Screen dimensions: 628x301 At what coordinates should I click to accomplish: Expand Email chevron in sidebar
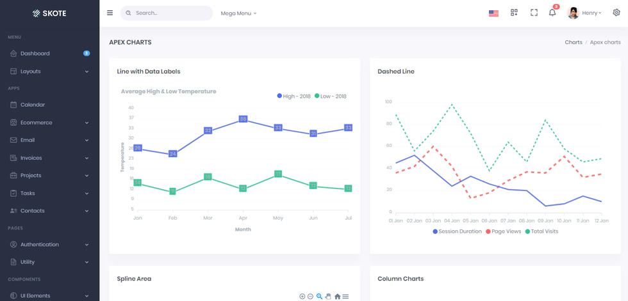(x=87, y=140)
